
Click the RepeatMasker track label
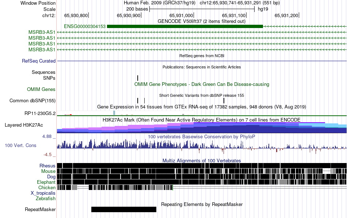[40, 209]
